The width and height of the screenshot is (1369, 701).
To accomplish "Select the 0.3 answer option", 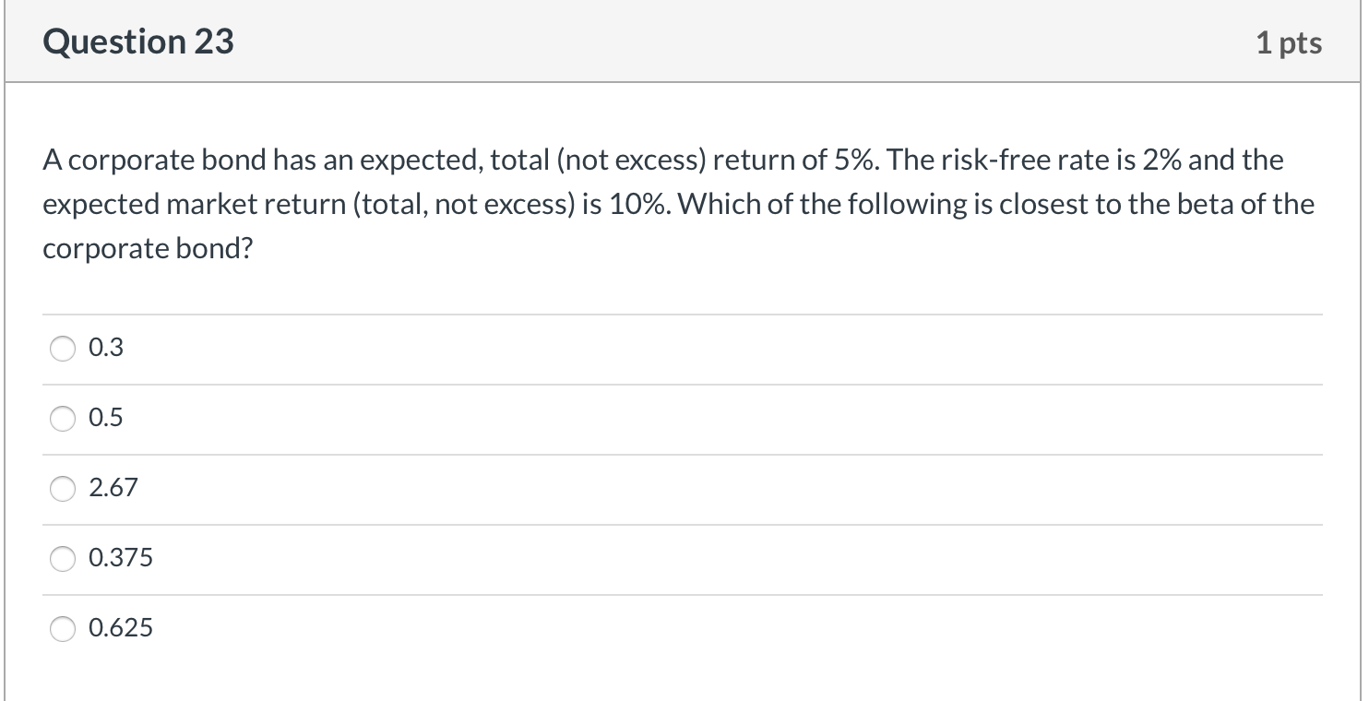I will (63, 349).
